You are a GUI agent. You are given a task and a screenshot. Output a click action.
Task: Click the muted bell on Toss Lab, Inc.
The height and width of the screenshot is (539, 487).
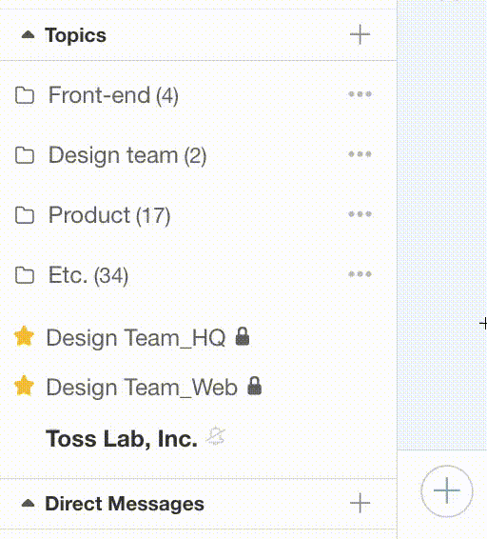(x=215, y=436)
